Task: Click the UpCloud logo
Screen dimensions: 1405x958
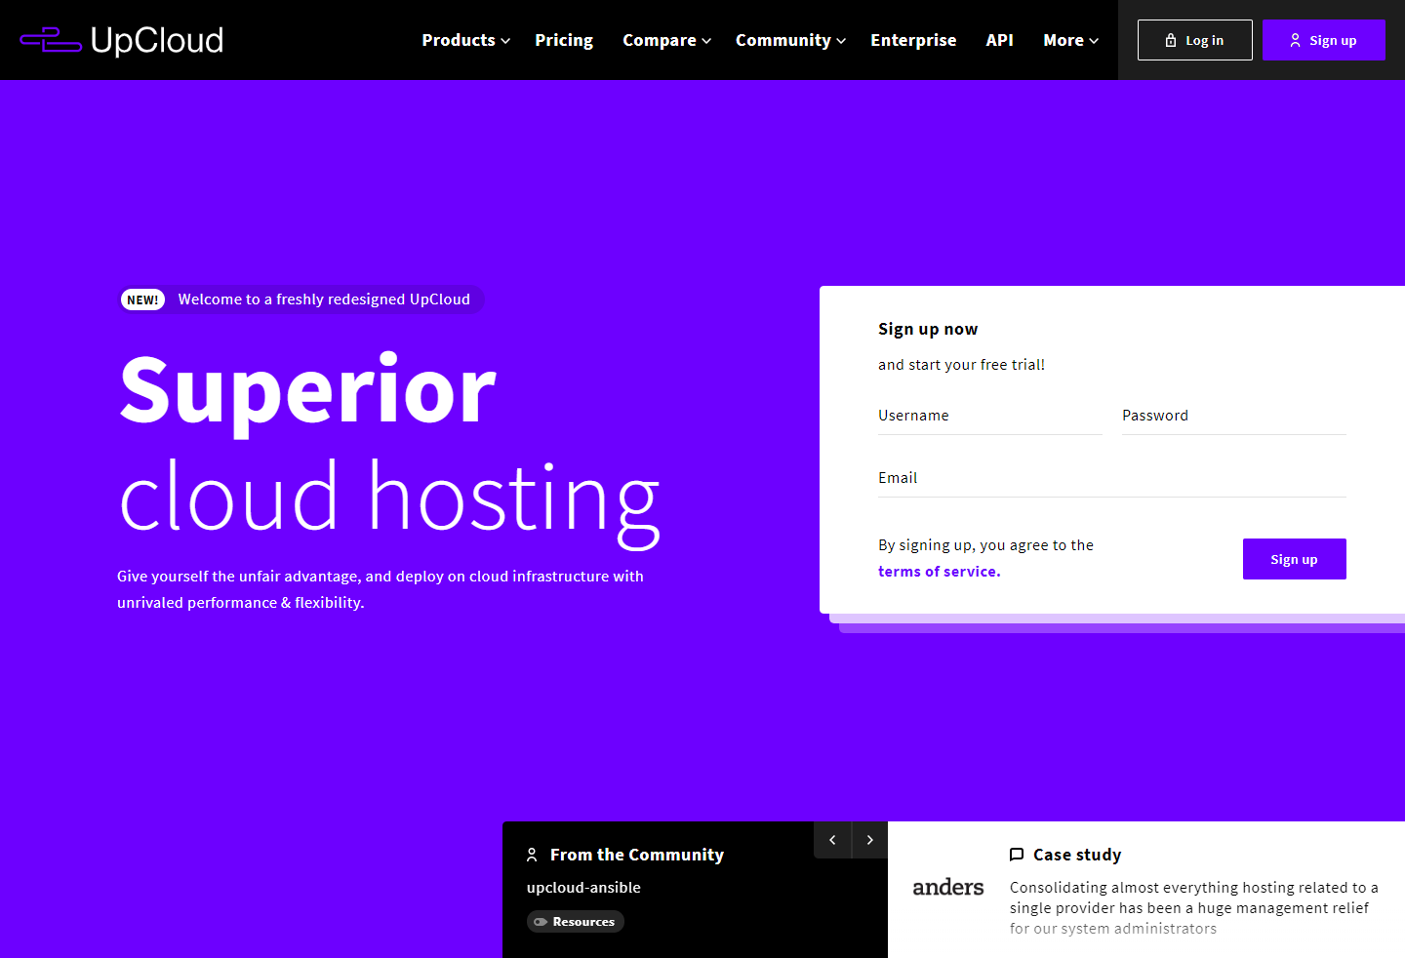Action: click(122, 40)
